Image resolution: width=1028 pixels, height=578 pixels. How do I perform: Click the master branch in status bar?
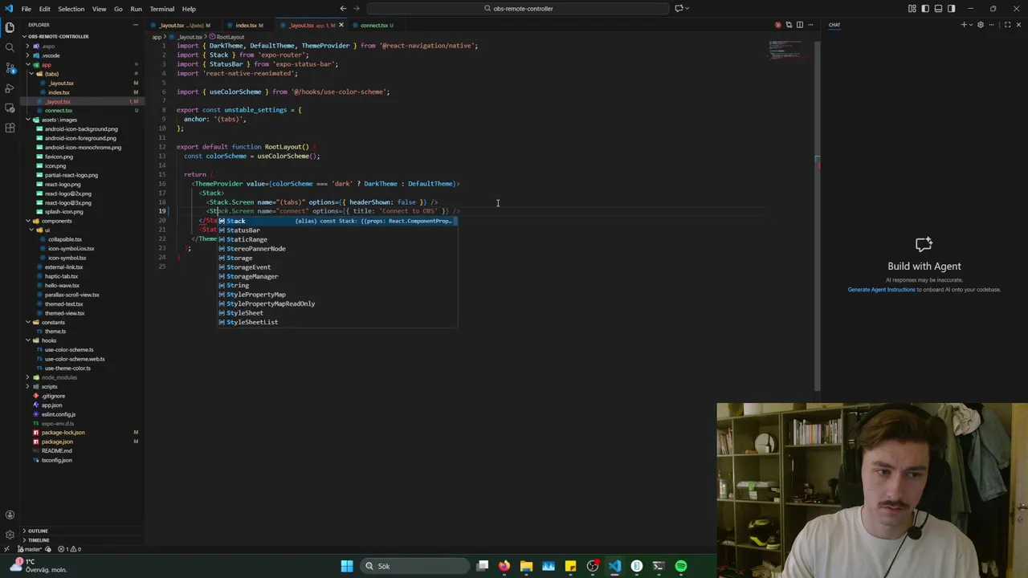click(28, 549)
